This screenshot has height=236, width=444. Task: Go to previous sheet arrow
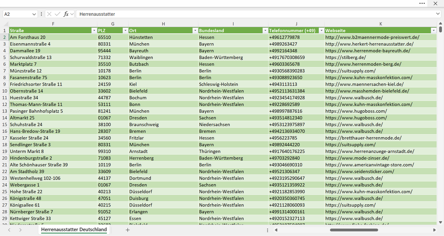(x=9, y=230)
